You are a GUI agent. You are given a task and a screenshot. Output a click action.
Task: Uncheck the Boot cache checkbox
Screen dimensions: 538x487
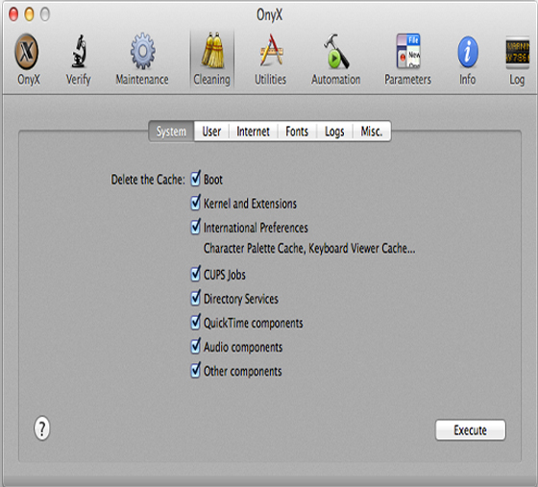point(196,179)
